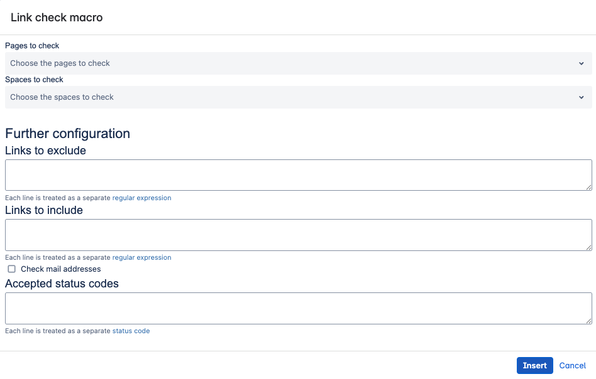596x379 pixels.
Task: Click the chevron arrow in Pages to check
Action: click(x=582, y=63)
